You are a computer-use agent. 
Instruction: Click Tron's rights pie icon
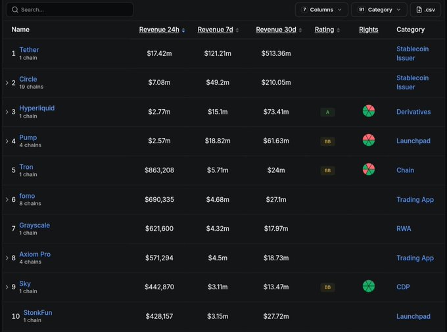pos(369,170)
